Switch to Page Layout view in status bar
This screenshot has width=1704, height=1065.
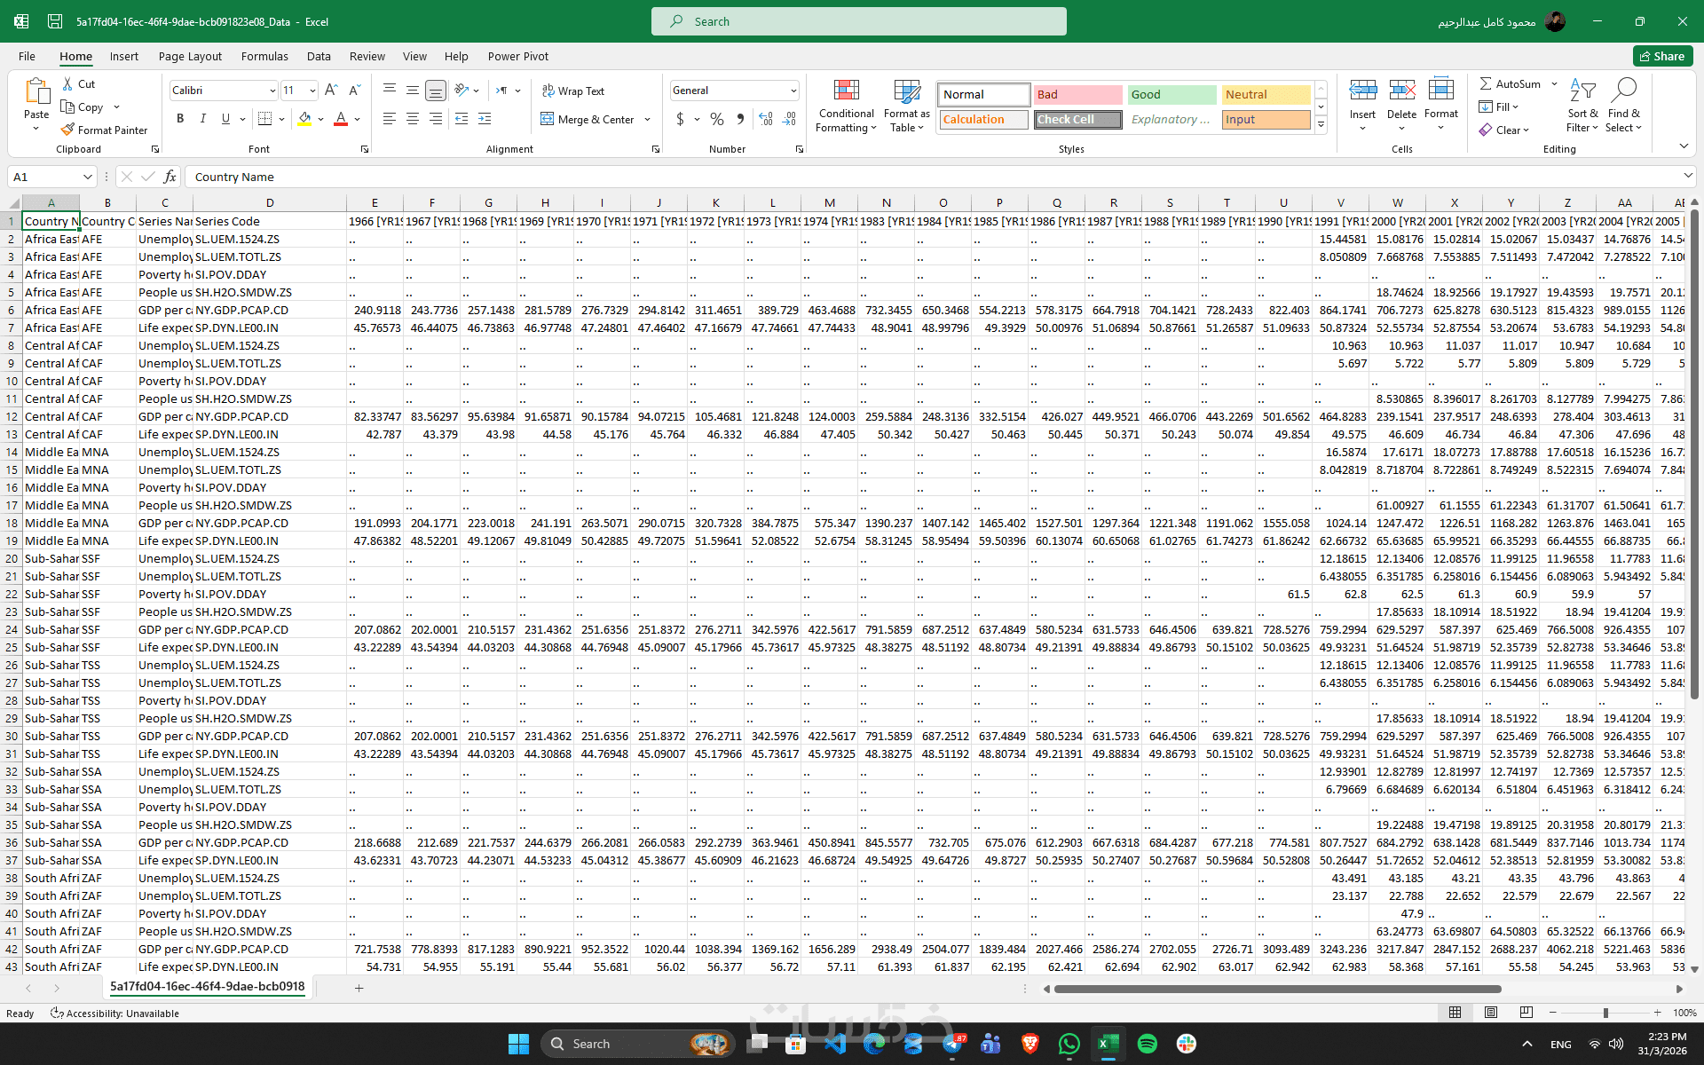coord(1491,1013)
